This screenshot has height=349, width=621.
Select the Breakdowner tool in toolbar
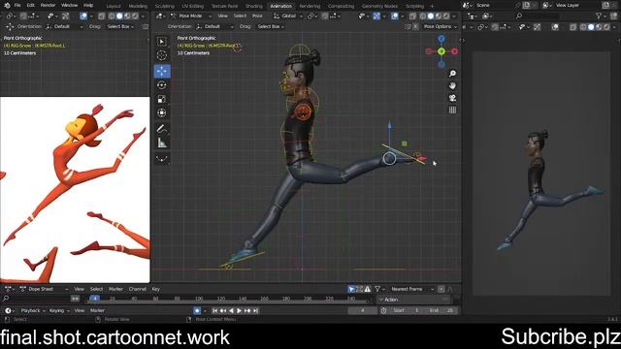point(162,159)
